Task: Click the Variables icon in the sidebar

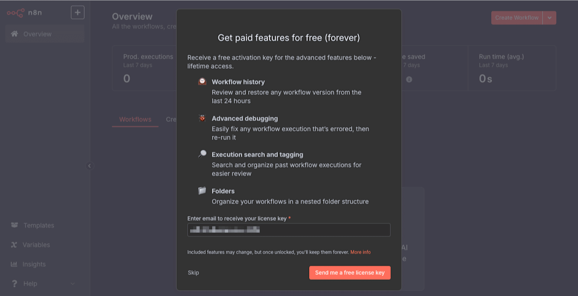Action: coord(14,245)
